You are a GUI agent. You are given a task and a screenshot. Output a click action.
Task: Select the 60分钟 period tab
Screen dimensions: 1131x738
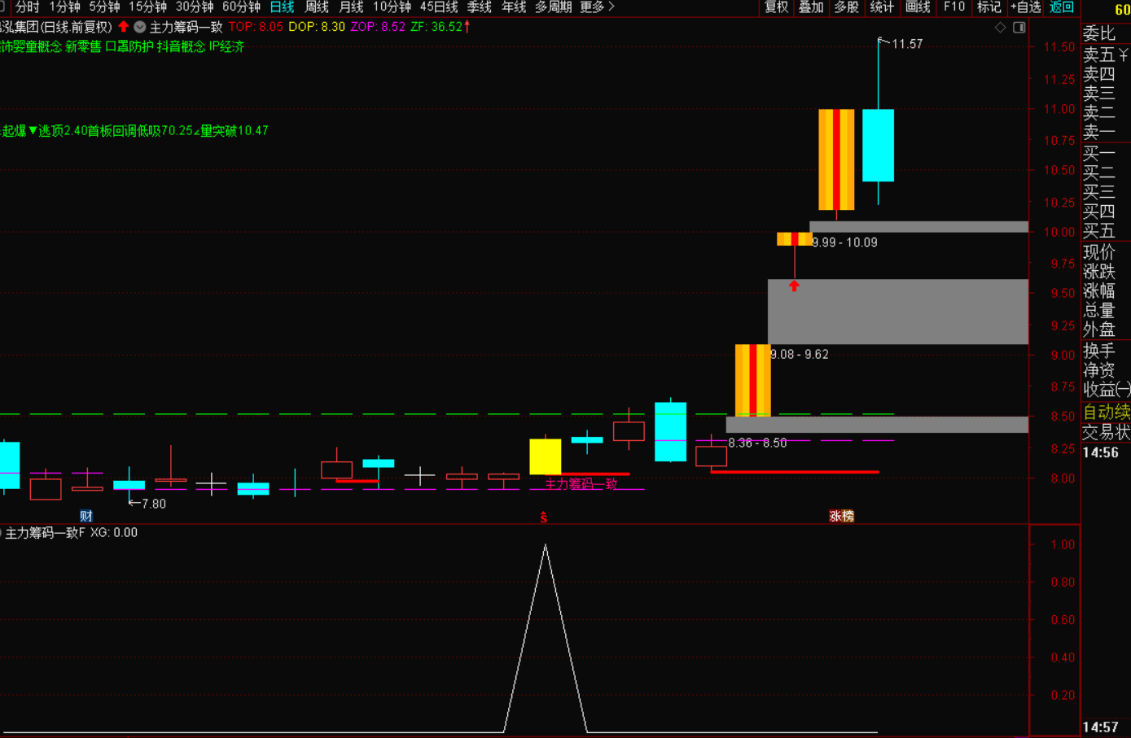tap(241, 7)
